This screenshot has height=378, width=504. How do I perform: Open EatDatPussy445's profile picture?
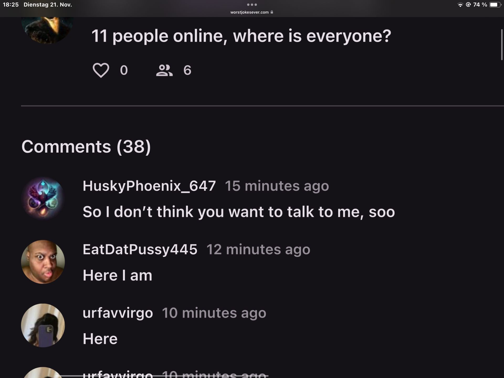[43, 262]
